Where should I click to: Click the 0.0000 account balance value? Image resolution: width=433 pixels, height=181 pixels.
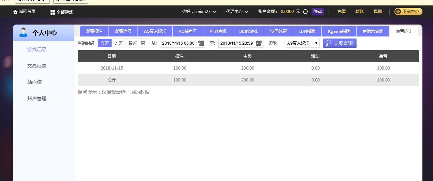[287, 12]
